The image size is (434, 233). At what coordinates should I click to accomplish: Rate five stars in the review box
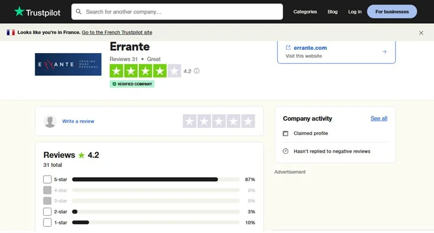coord(248,121)
